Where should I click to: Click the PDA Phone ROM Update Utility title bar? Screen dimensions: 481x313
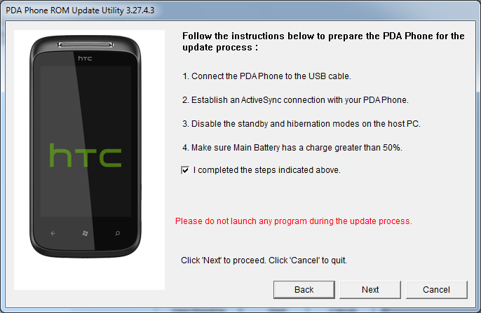click(240, 11)
